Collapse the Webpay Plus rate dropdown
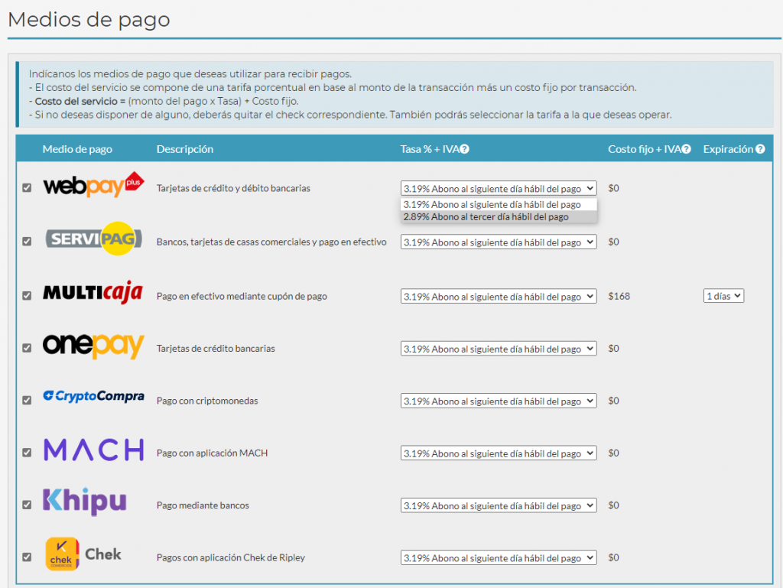 click(x=499, y=188)
